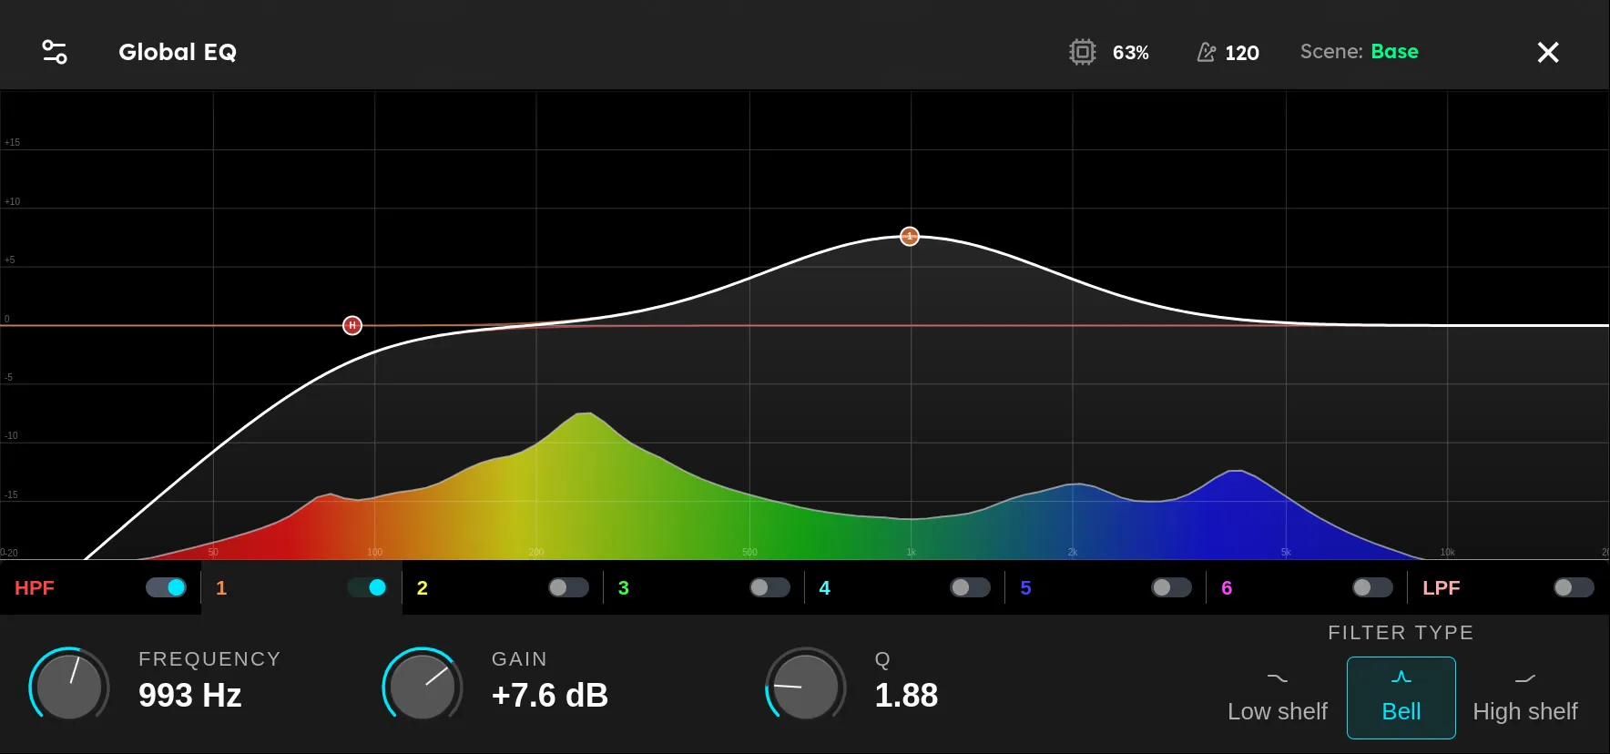1610x754 pixels.
Task: Click the Frequency knob
Action: [69, 685]
